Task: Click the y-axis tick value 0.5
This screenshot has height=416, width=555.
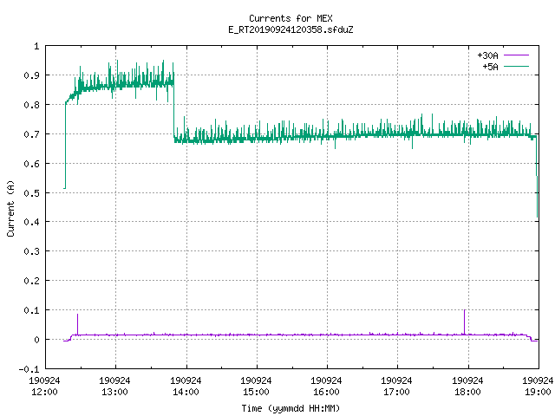Action: [x=31, y=192]
